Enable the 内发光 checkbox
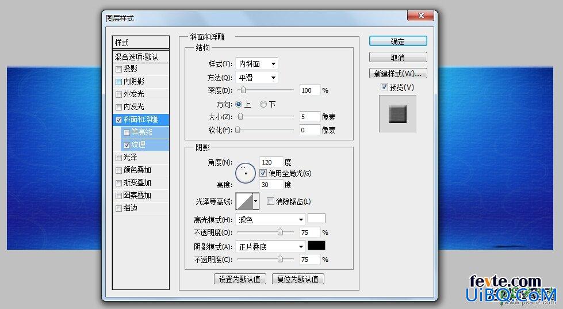The width and height of the screenshot is (563, 309). point(118,107)
